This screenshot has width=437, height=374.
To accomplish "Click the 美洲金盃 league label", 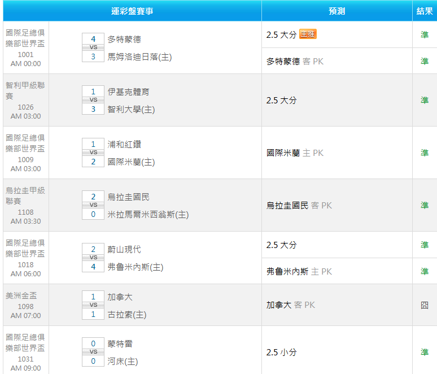I will tap(21, 295).
